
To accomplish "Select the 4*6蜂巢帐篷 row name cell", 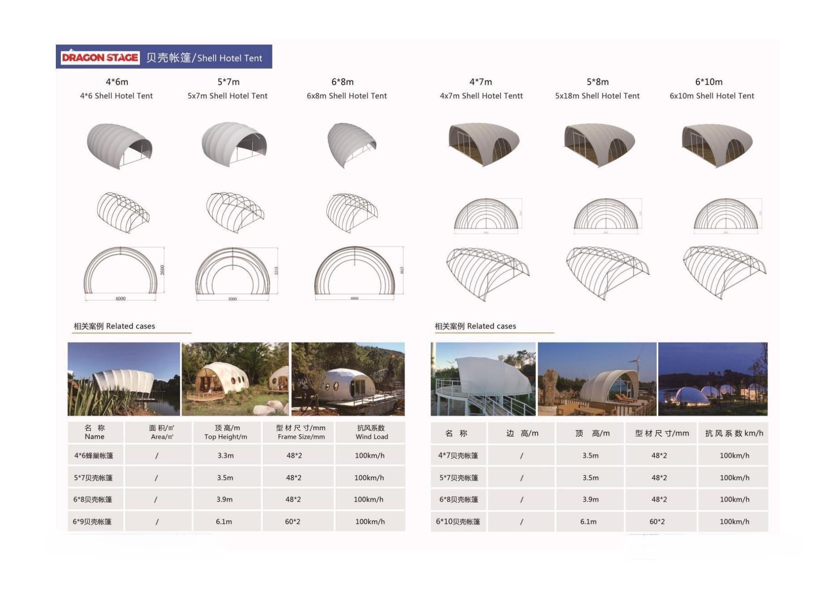I will 96,455.
